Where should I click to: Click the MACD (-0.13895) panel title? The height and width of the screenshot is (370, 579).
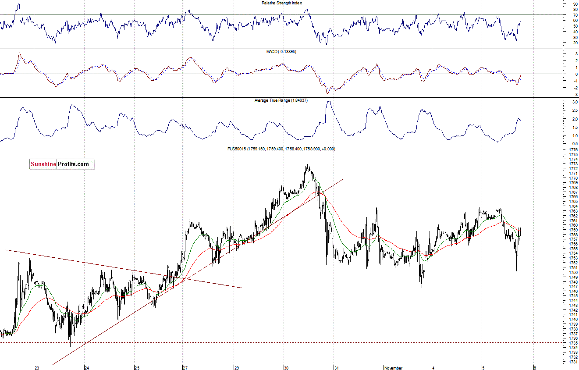[x=282, y=52]
